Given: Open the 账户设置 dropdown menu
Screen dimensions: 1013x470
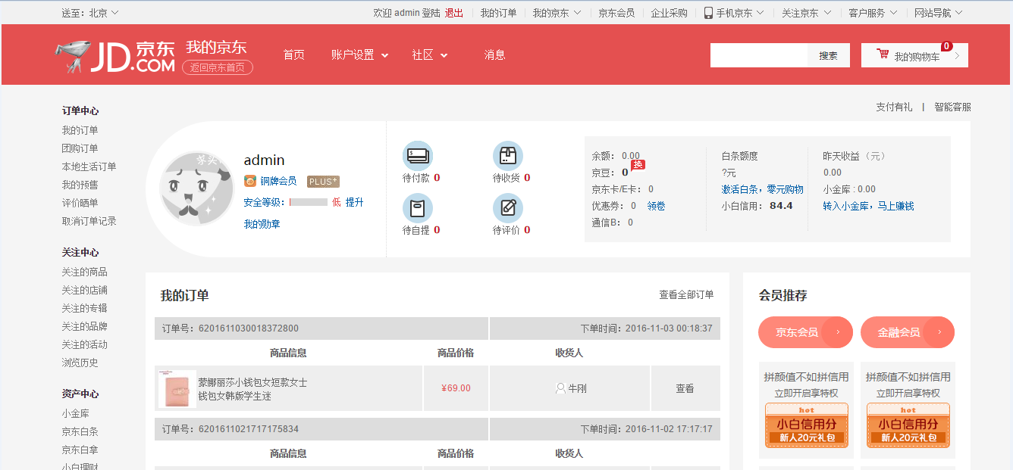Looking at the screenshot, I should click(x=359, y=54).
